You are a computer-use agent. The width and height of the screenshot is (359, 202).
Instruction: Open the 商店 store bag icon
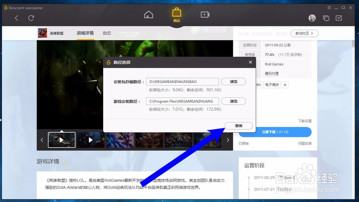click(177, 15)
